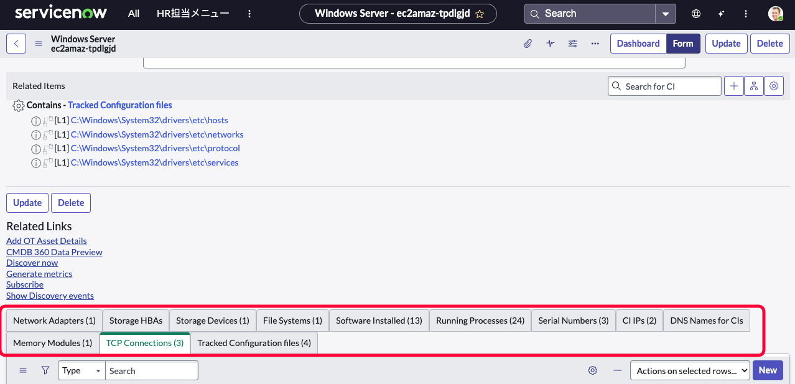Switch to the Storage HBAs tab

point(136,321)
